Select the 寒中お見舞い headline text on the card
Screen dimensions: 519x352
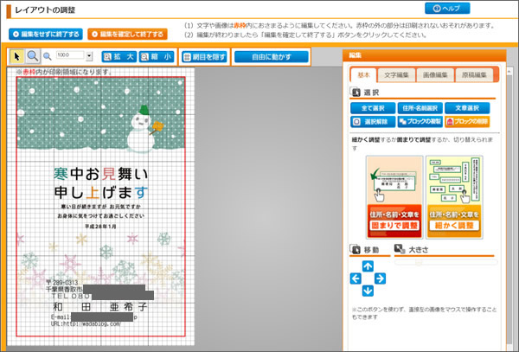point(101,174)
